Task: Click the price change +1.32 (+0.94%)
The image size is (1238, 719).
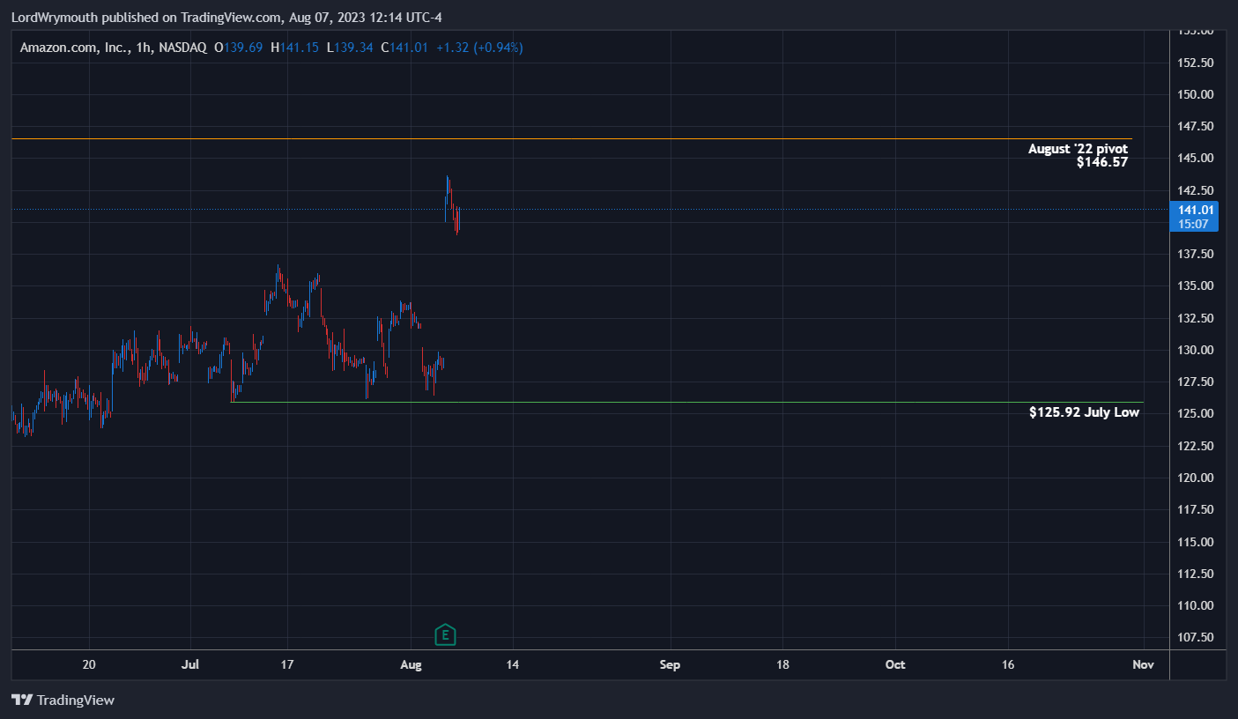Action: [x=479, y=48]
